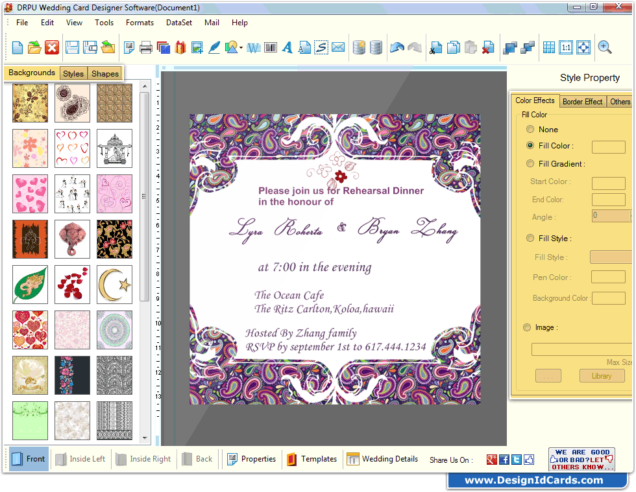This screenshot has width=636, height=492.
Task: Click the red X close document icon
Action: 52,48
